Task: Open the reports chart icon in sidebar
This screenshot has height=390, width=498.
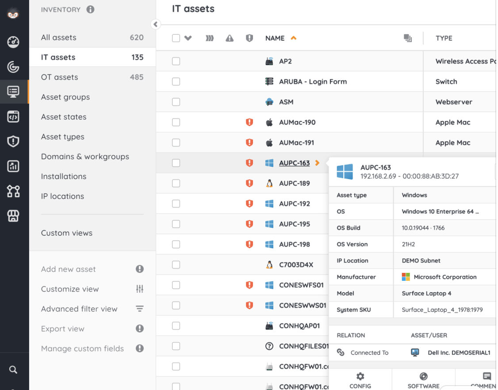Action: [13, 166]
